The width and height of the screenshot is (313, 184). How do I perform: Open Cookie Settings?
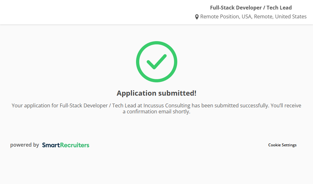click(x=282, y=145)
